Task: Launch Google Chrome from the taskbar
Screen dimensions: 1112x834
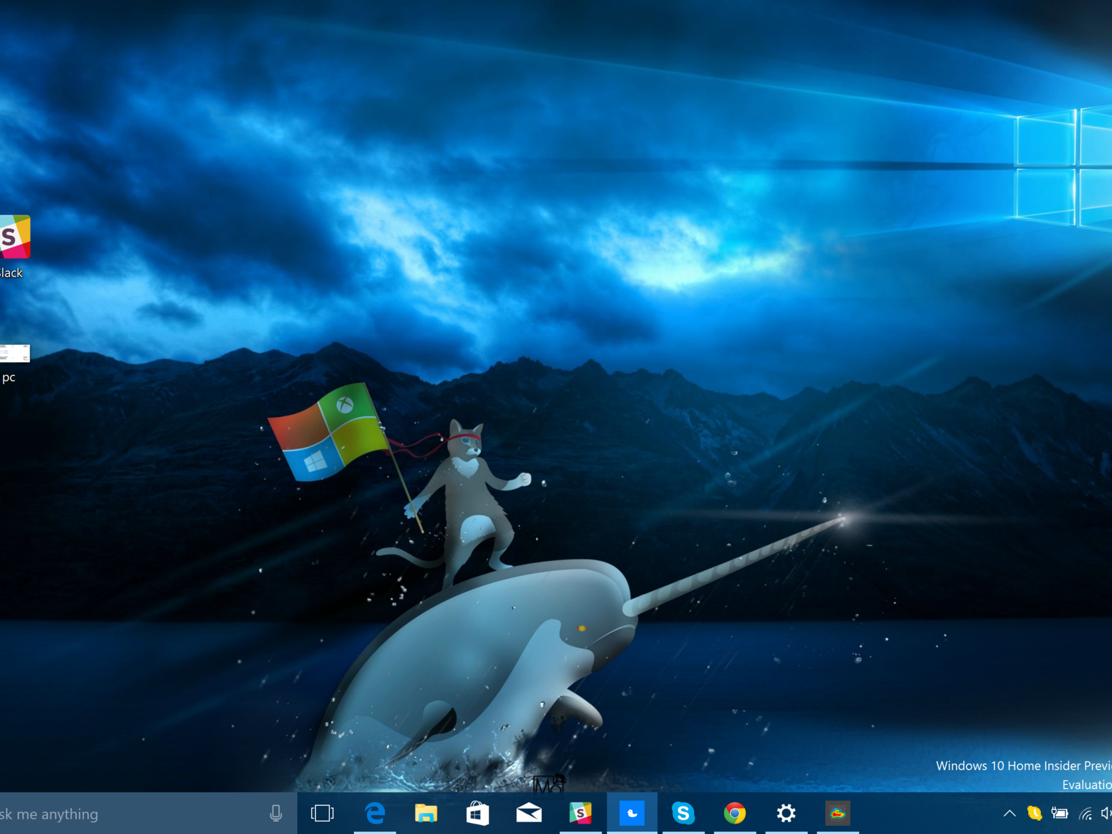Action: pyautogui.click(x=735, y=813)
